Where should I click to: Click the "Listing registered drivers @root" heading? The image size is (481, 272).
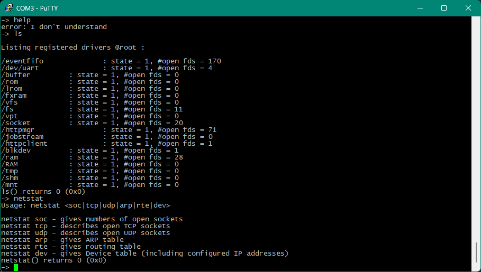pos(72,48)
